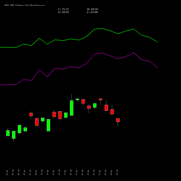Image resolution: width=181 pixels, height=181 pixels.
Task: Click the chart title text at top left
Action: [x=24, y=5]
